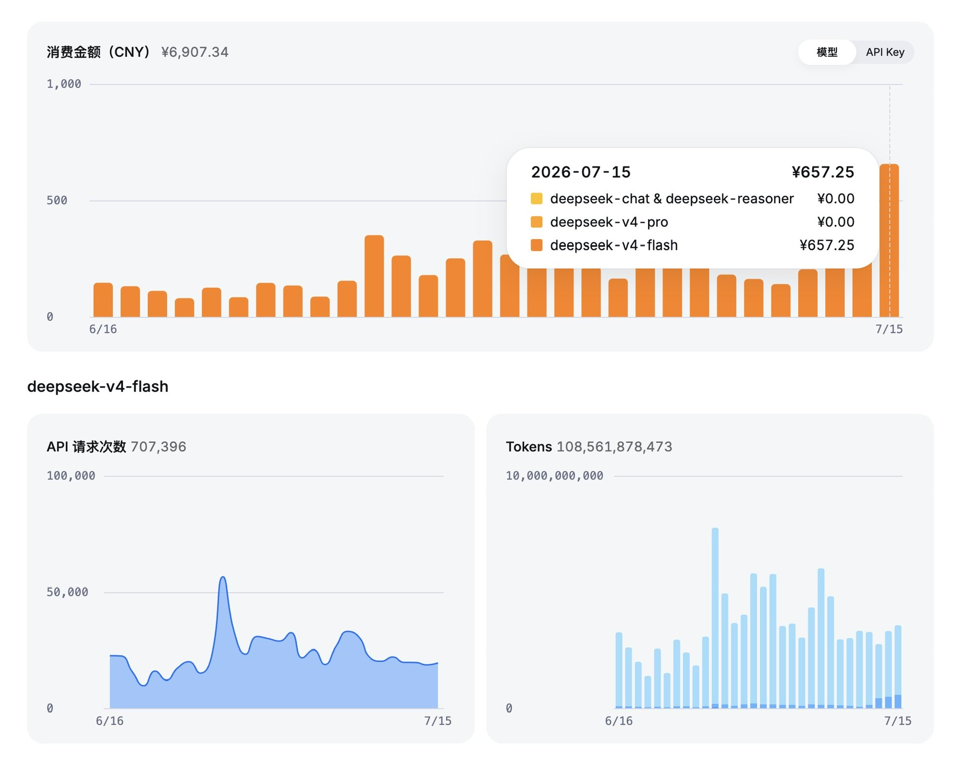This screenshot has height=760, width=959.
Task: Click the ¥657.25 tooltip total
Action: coord(823,172)
